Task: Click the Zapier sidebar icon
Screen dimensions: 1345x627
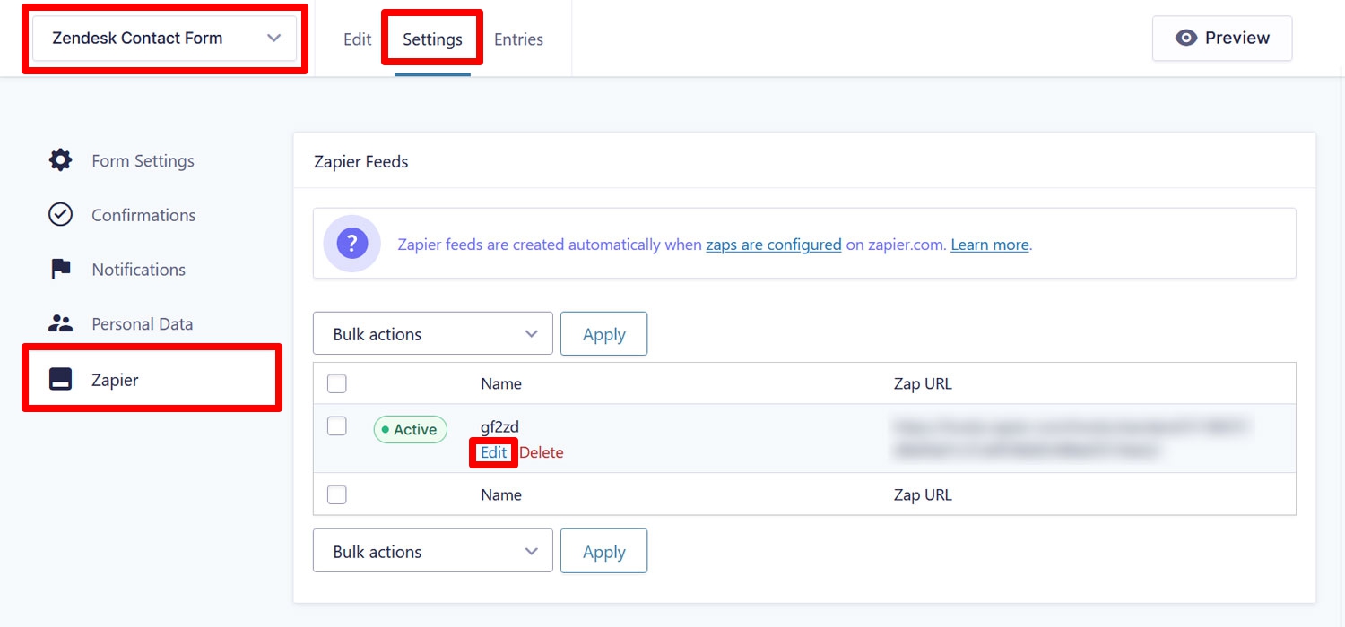Action: click(60, 380)
